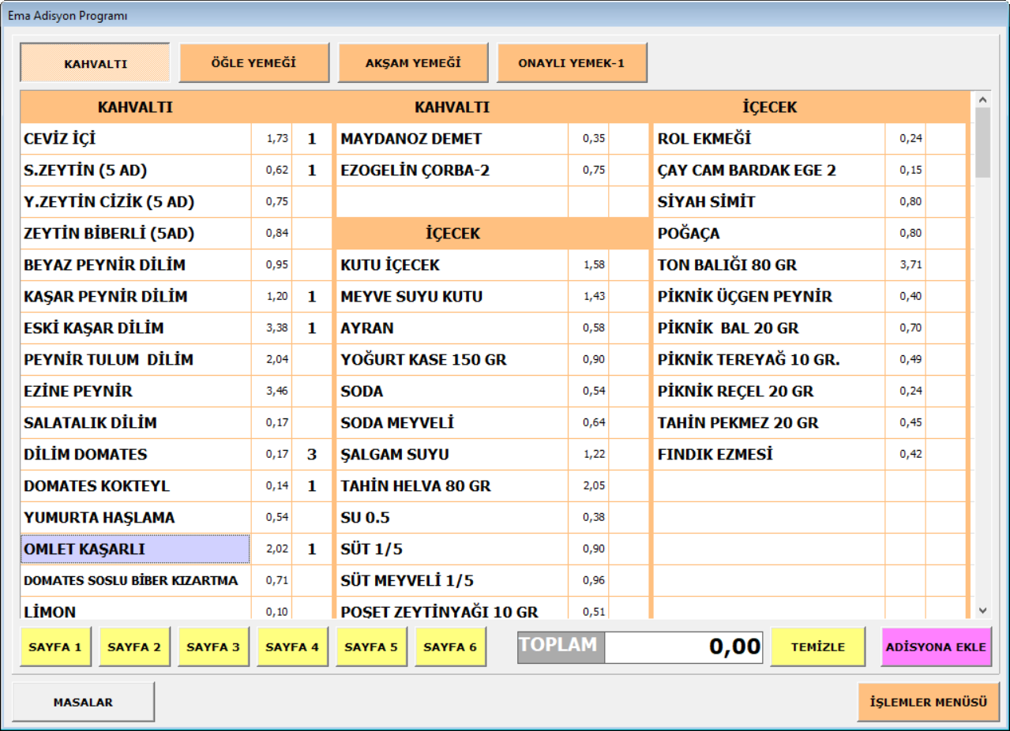This screenshot has width=1010, height=731.
Task: Click the DİLİM DOMATES quantity cell
Action: pyautogui.click(x=312, y=455)
